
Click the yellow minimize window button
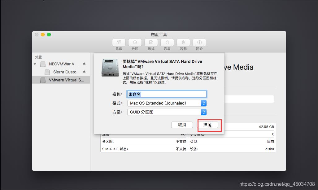[x=43, y=35]
